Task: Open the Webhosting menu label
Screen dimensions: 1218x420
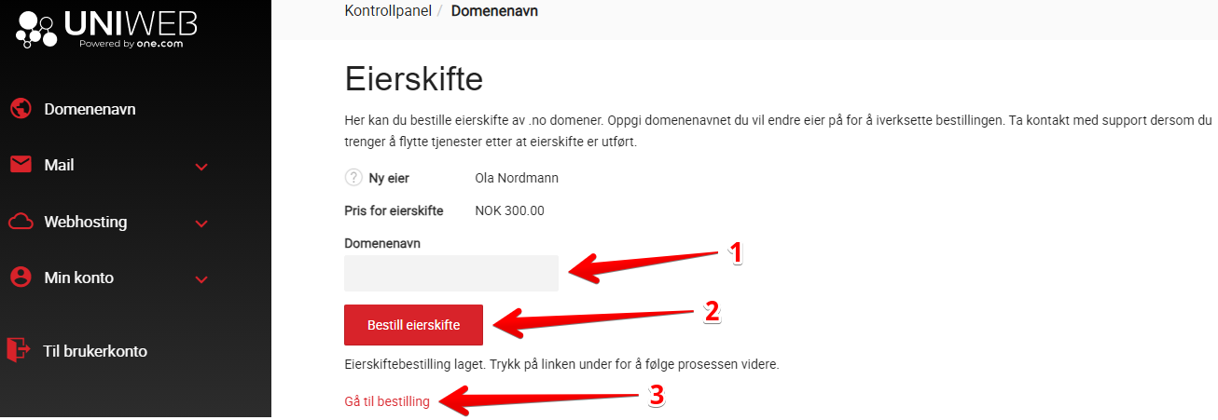Action: click(x=86, y=222)
